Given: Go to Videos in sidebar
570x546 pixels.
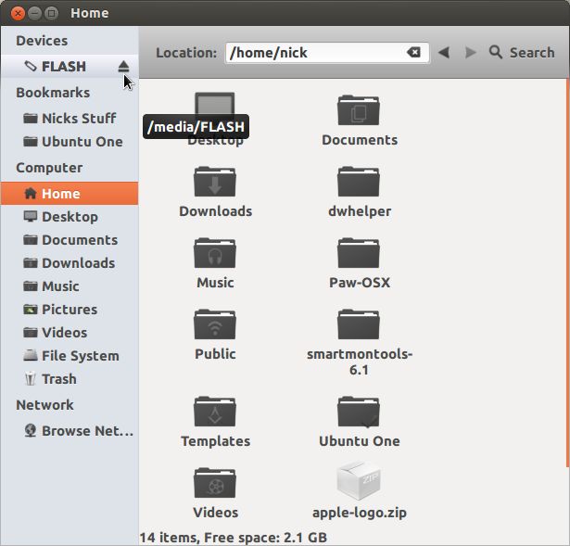Looking at the screenshot, I should (70, 332).
